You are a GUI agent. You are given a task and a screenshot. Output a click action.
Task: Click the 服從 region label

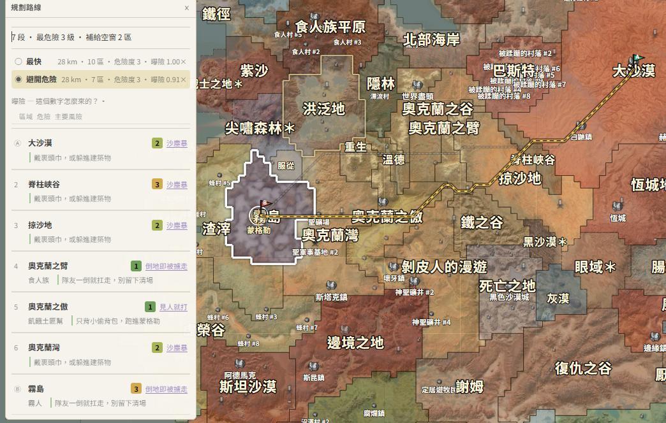[x=285, y=166]
